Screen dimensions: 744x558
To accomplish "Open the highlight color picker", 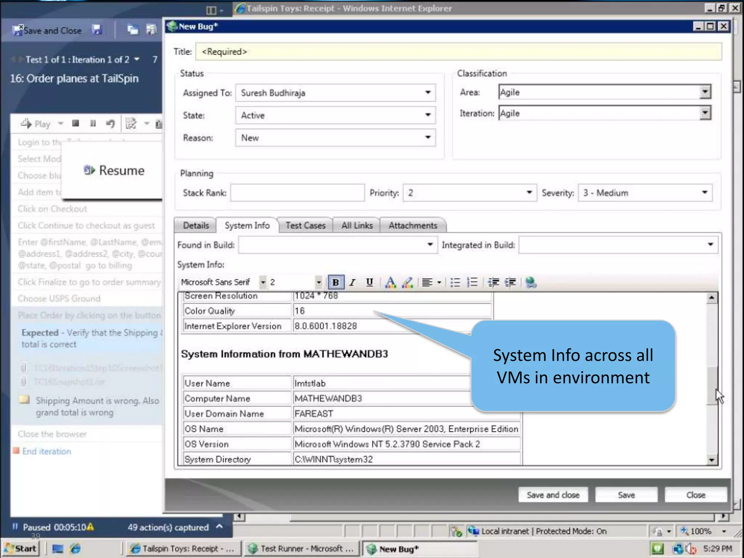I will coord(408,282).
